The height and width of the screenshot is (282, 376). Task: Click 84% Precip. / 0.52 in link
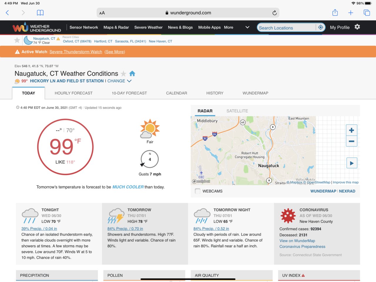[x=211, y=229]
